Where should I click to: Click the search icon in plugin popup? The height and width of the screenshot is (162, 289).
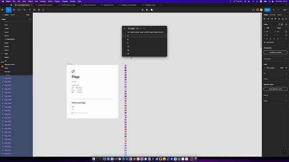[x=125, y=28]
